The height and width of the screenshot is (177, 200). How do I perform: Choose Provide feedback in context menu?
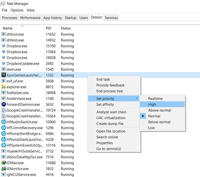click(114, 85)
